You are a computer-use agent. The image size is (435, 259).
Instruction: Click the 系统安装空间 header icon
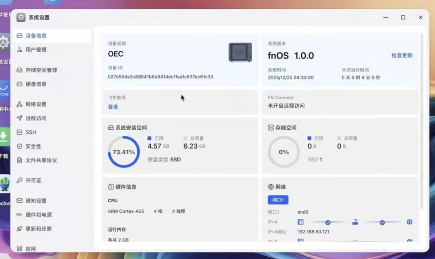[111, 128]
